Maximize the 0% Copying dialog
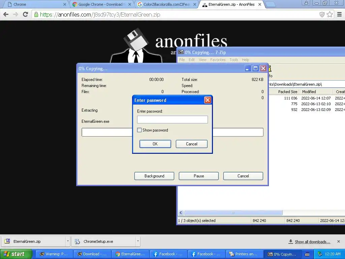345x259 pixels. [x=255, y=68]
